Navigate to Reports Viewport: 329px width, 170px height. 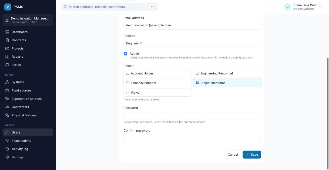click(x=28, y=57)
